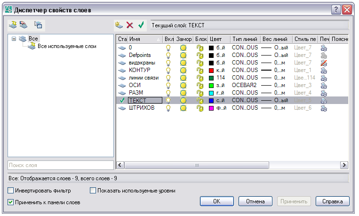Sort by Вес линий column header
The image size is (359, 216).
point(277,39)
